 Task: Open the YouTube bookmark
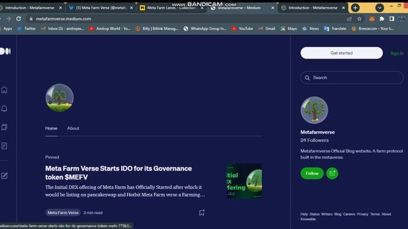(x=242, y=29)
